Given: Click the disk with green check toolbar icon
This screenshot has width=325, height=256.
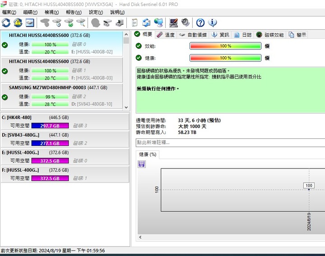Looking at the screenshot, I should [x=69, y=23].
